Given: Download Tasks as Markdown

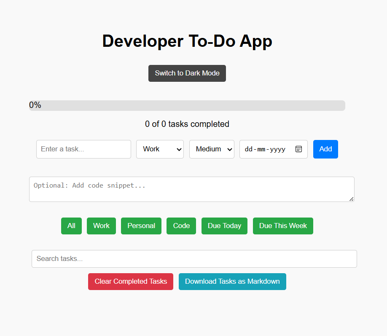Looking at the screenshot, I should point(232,281).
